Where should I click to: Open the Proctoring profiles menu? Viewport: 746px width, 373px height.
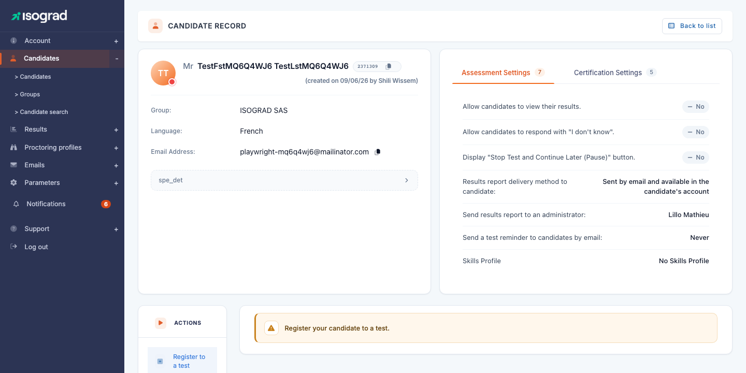[x=53, y=148]
